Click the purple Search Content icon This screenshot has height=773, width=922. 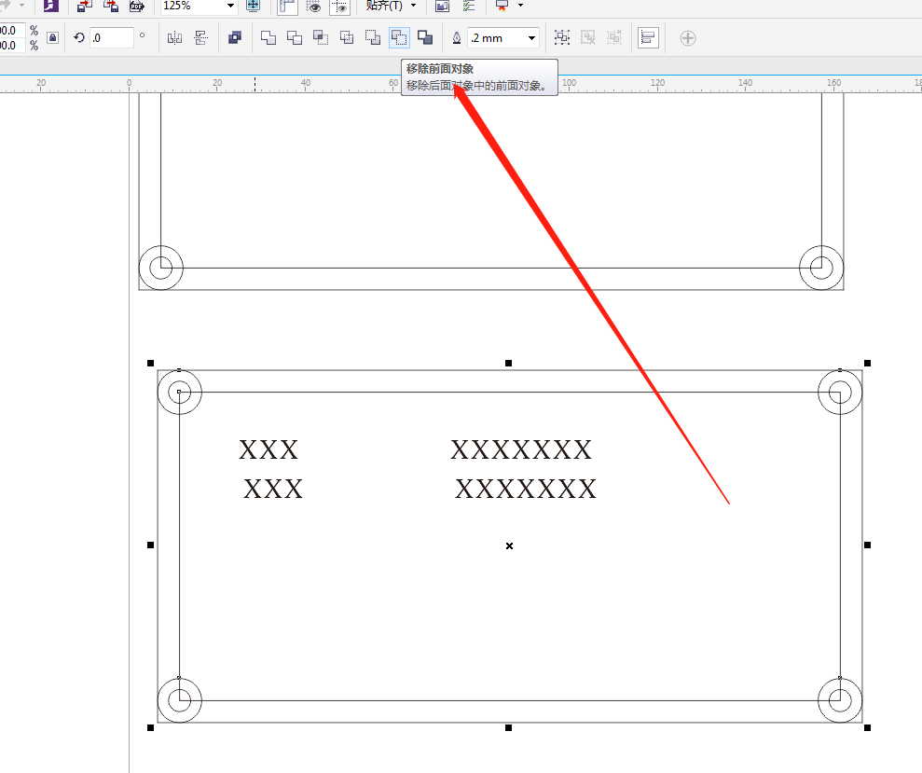[x=51, y=6]
